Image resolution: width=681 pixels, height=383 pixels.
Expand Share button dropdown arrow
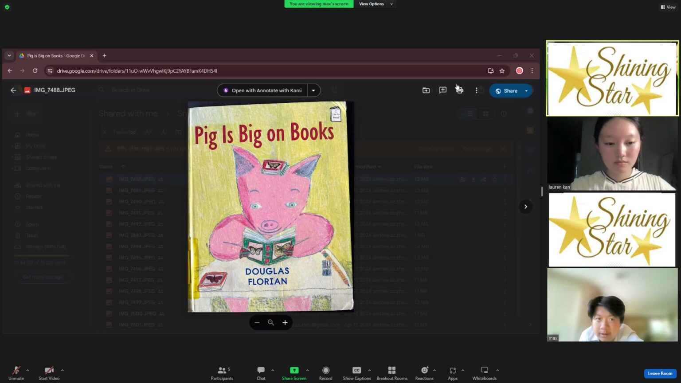coord(527,91)
